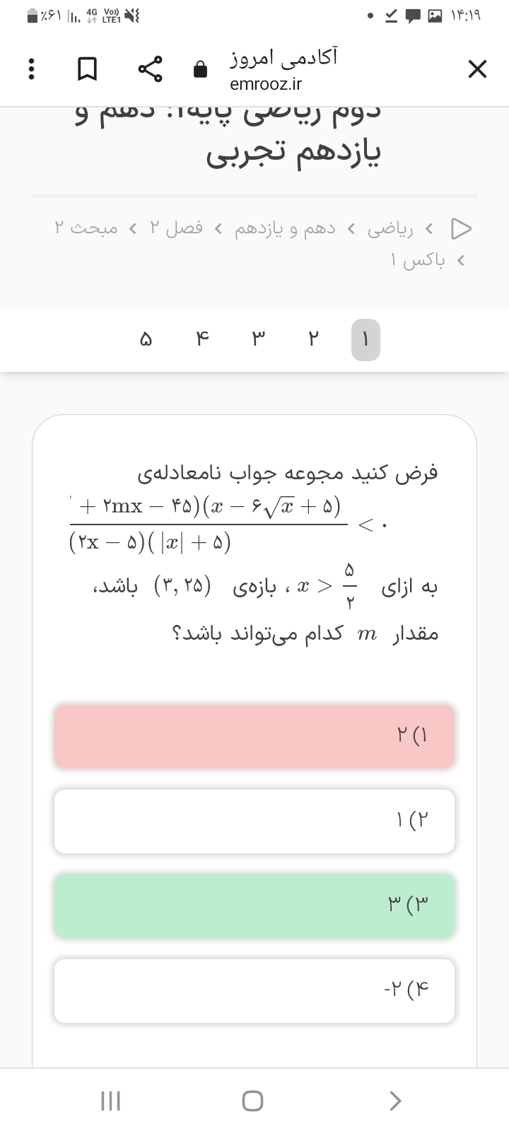Close the in-app browser tab
Image resolution: width=509 pixels, height=1131 pixels.
(477, 69)
